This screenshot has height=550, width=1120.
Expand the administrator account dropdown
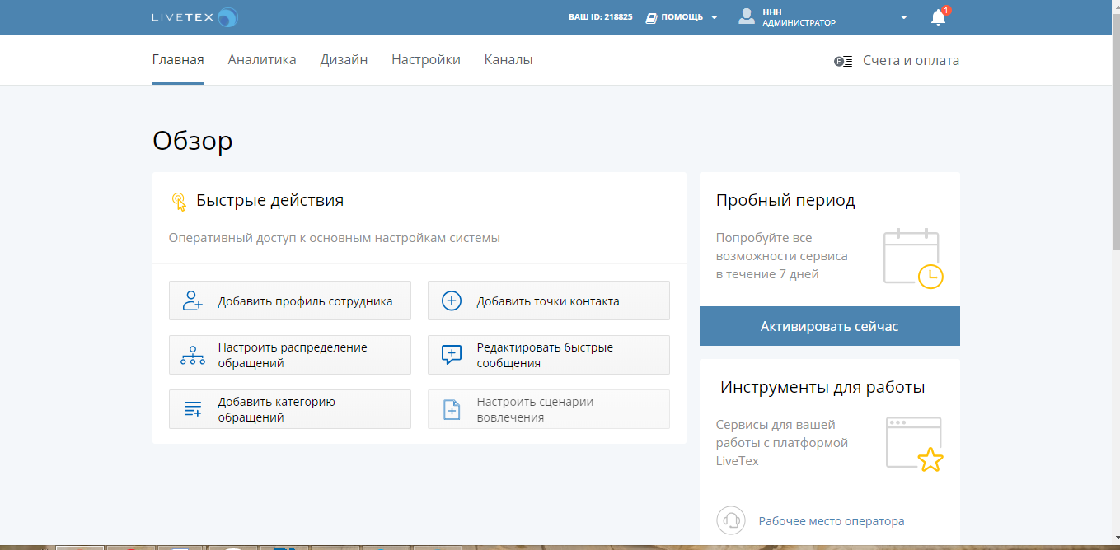(903, 16)
